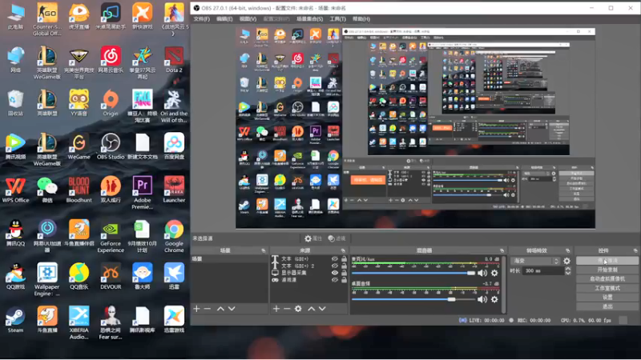The height and width of the screenshot is (360, 641).
Task: Decrease transition duration with down stepper
Action: 568,273
